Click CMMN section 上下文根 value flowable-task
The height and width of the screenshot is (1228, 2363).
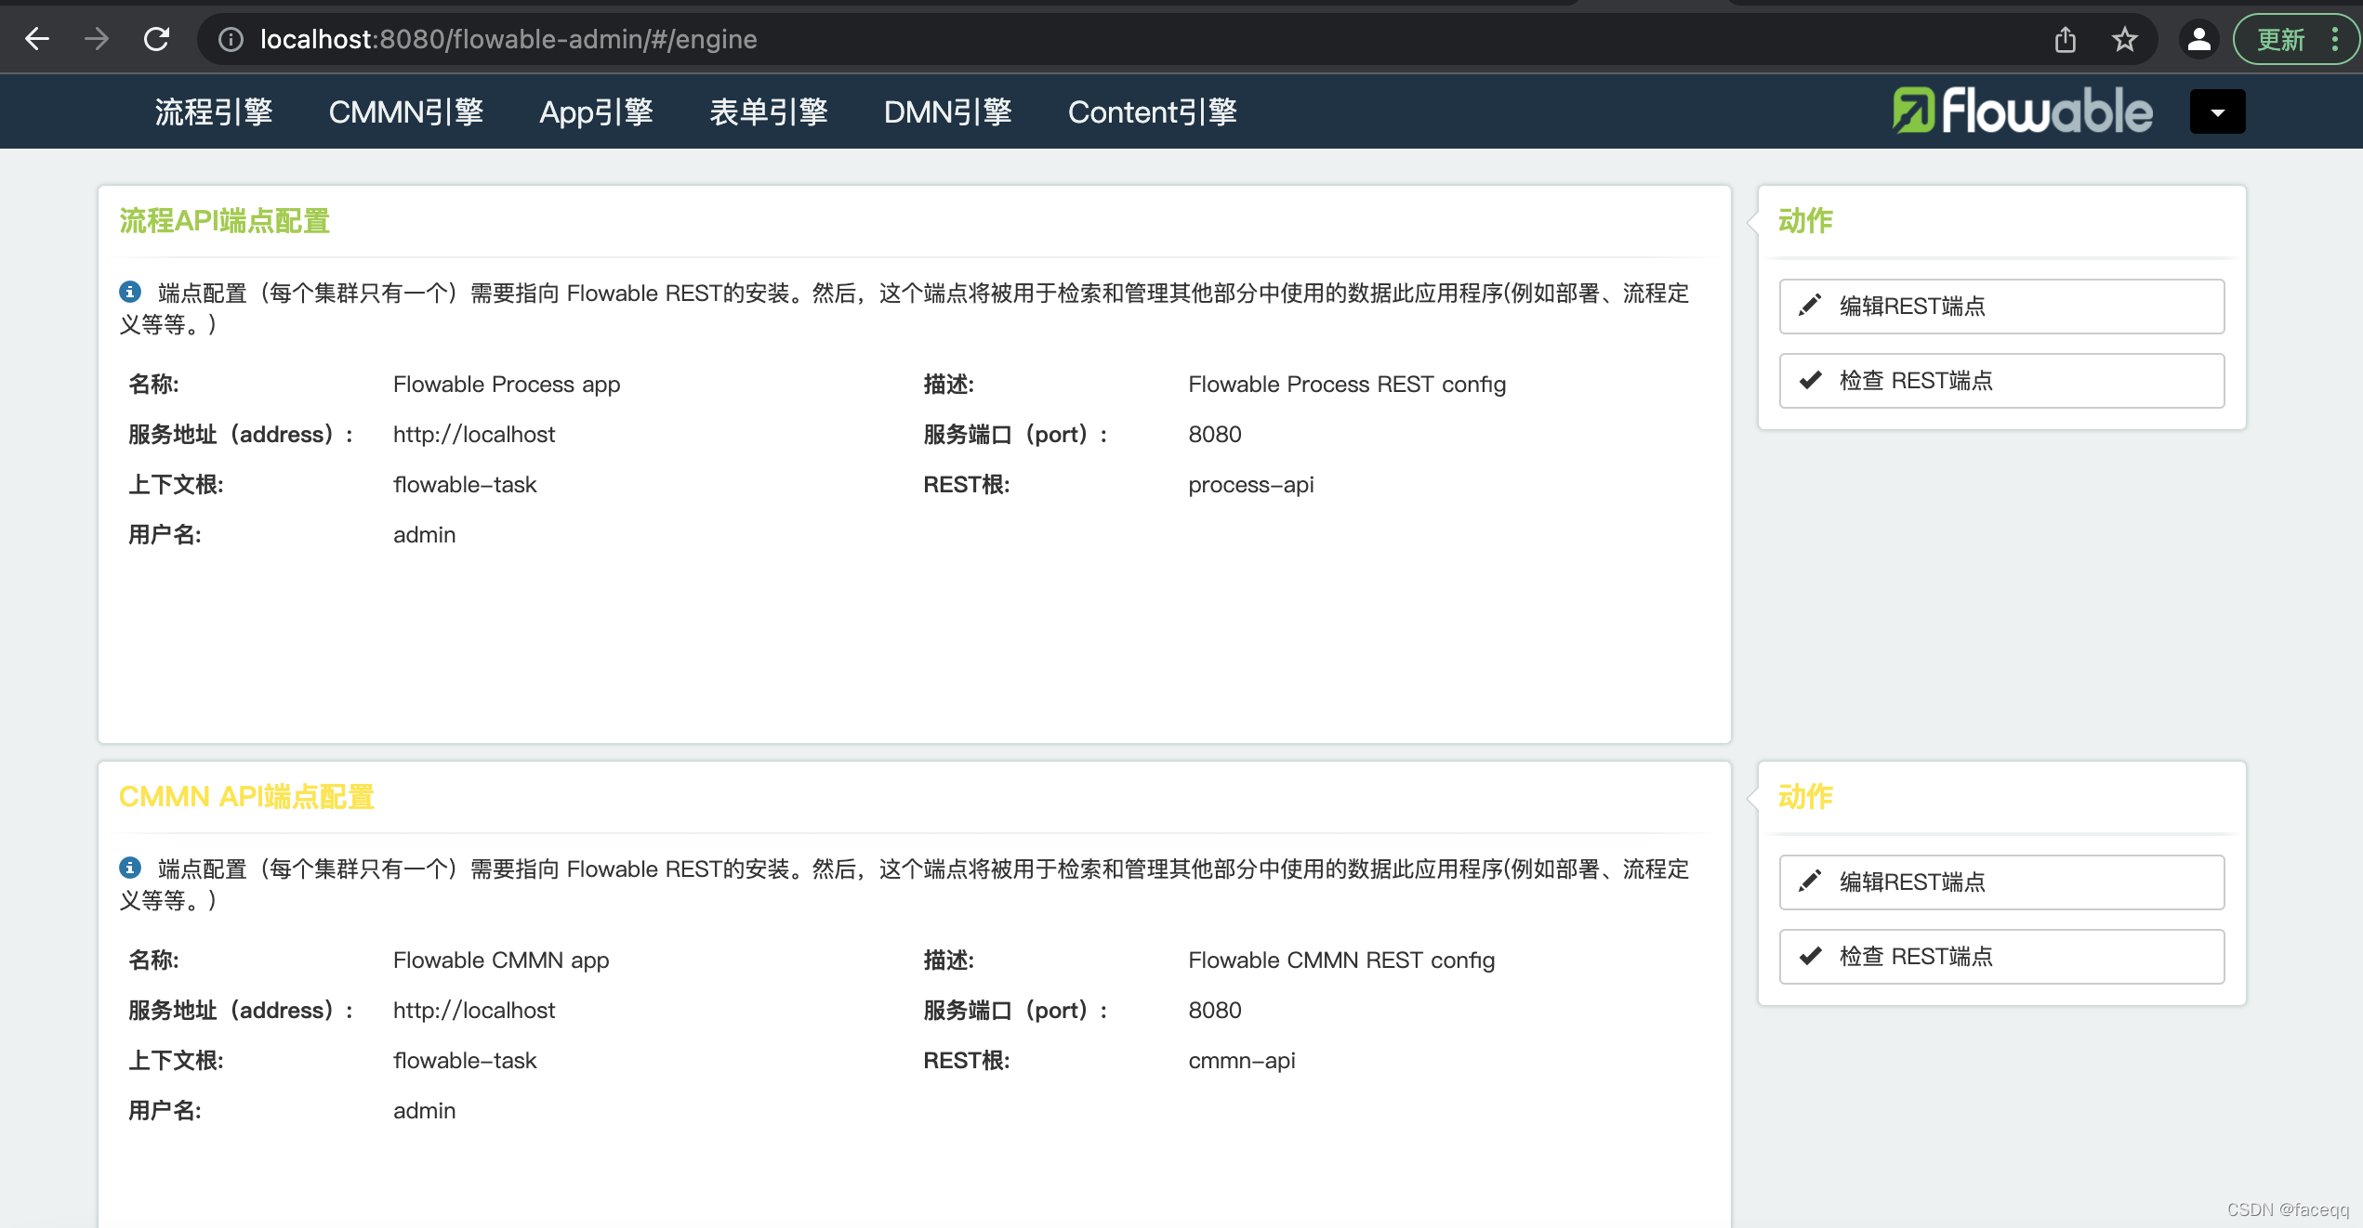pyautogui.click(x=465, y=1060)
